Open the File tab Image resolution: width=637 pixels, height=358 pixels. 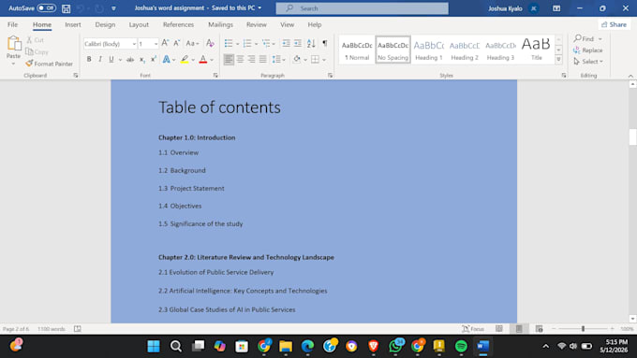(12, 24)
